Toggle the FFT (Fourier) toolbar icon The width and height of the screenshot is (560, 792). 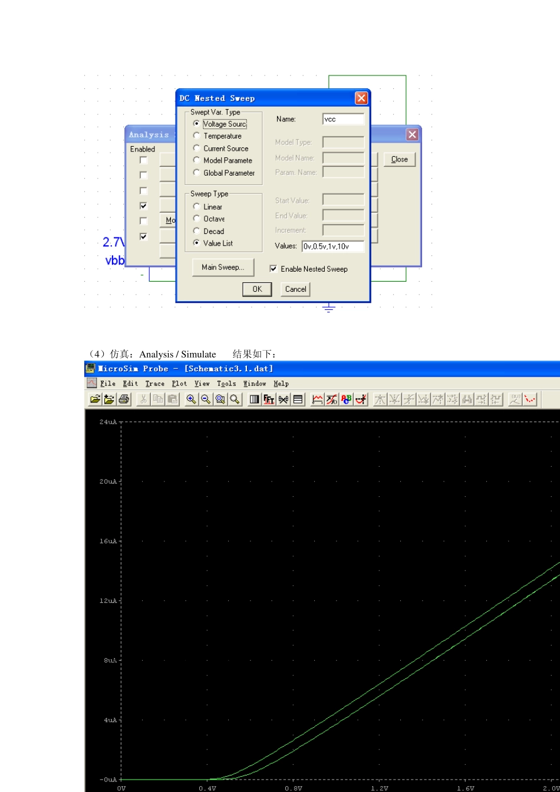[x=269, y=400]
